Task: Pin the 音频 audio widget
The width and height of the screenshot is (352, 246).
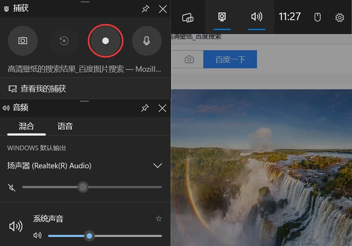Action: (x=145, y=108)
